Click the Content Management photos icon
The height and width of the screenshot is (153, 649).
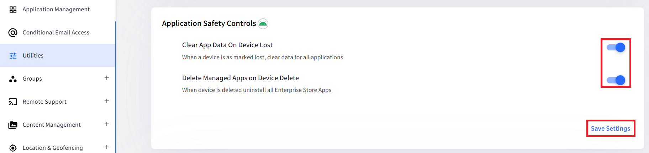pyautogui.click(x=13, y=125)
